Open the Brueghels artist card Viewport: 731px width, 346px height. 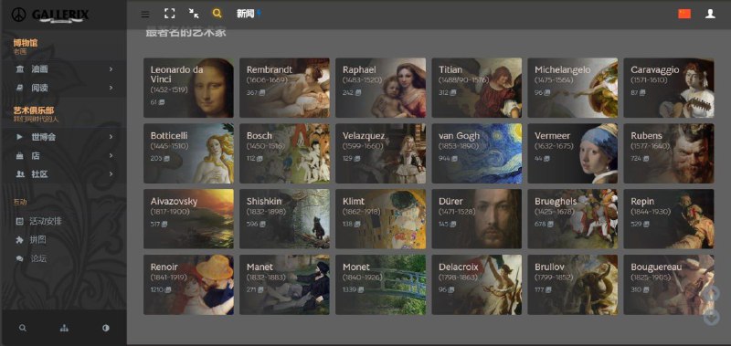(x=573, y=219)
